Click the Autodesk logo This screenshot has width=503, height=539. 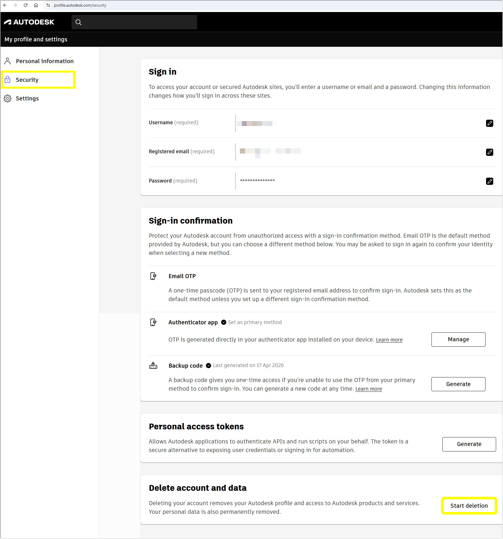[29, 22]
